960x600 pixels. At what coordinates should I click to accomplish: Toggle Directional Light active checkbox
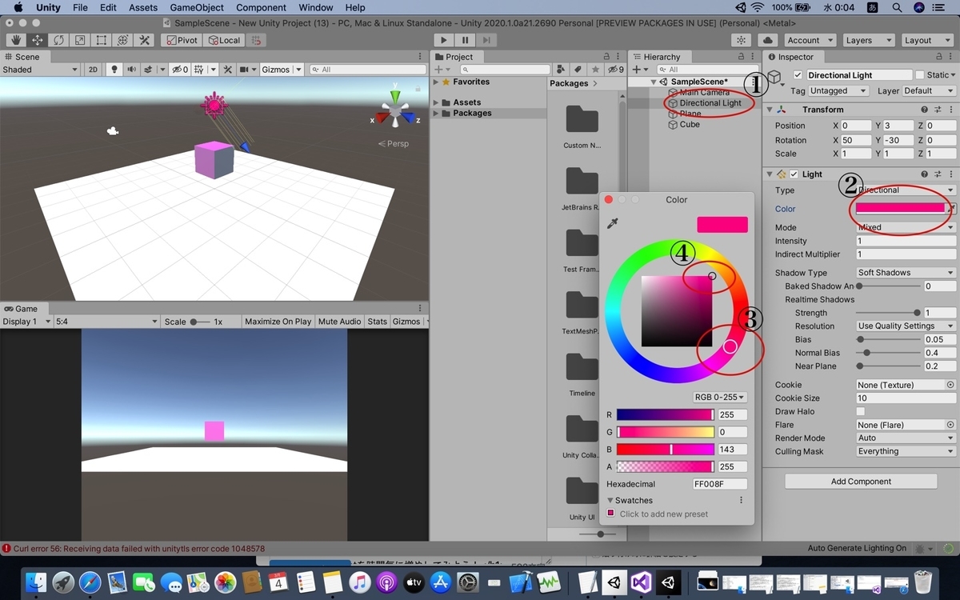[798, 75]
